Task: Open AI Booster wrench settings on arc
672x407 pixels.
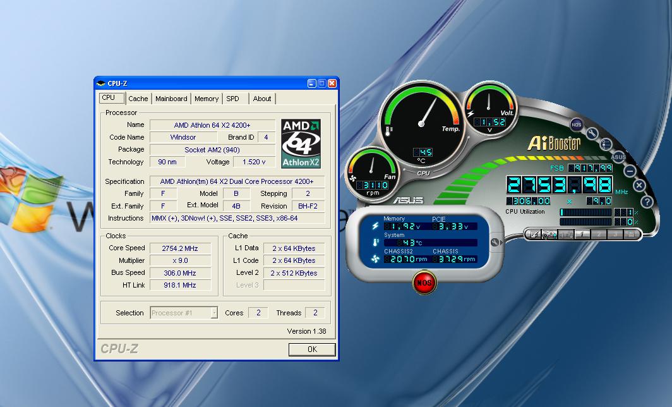Action: (x=591, y=133)
